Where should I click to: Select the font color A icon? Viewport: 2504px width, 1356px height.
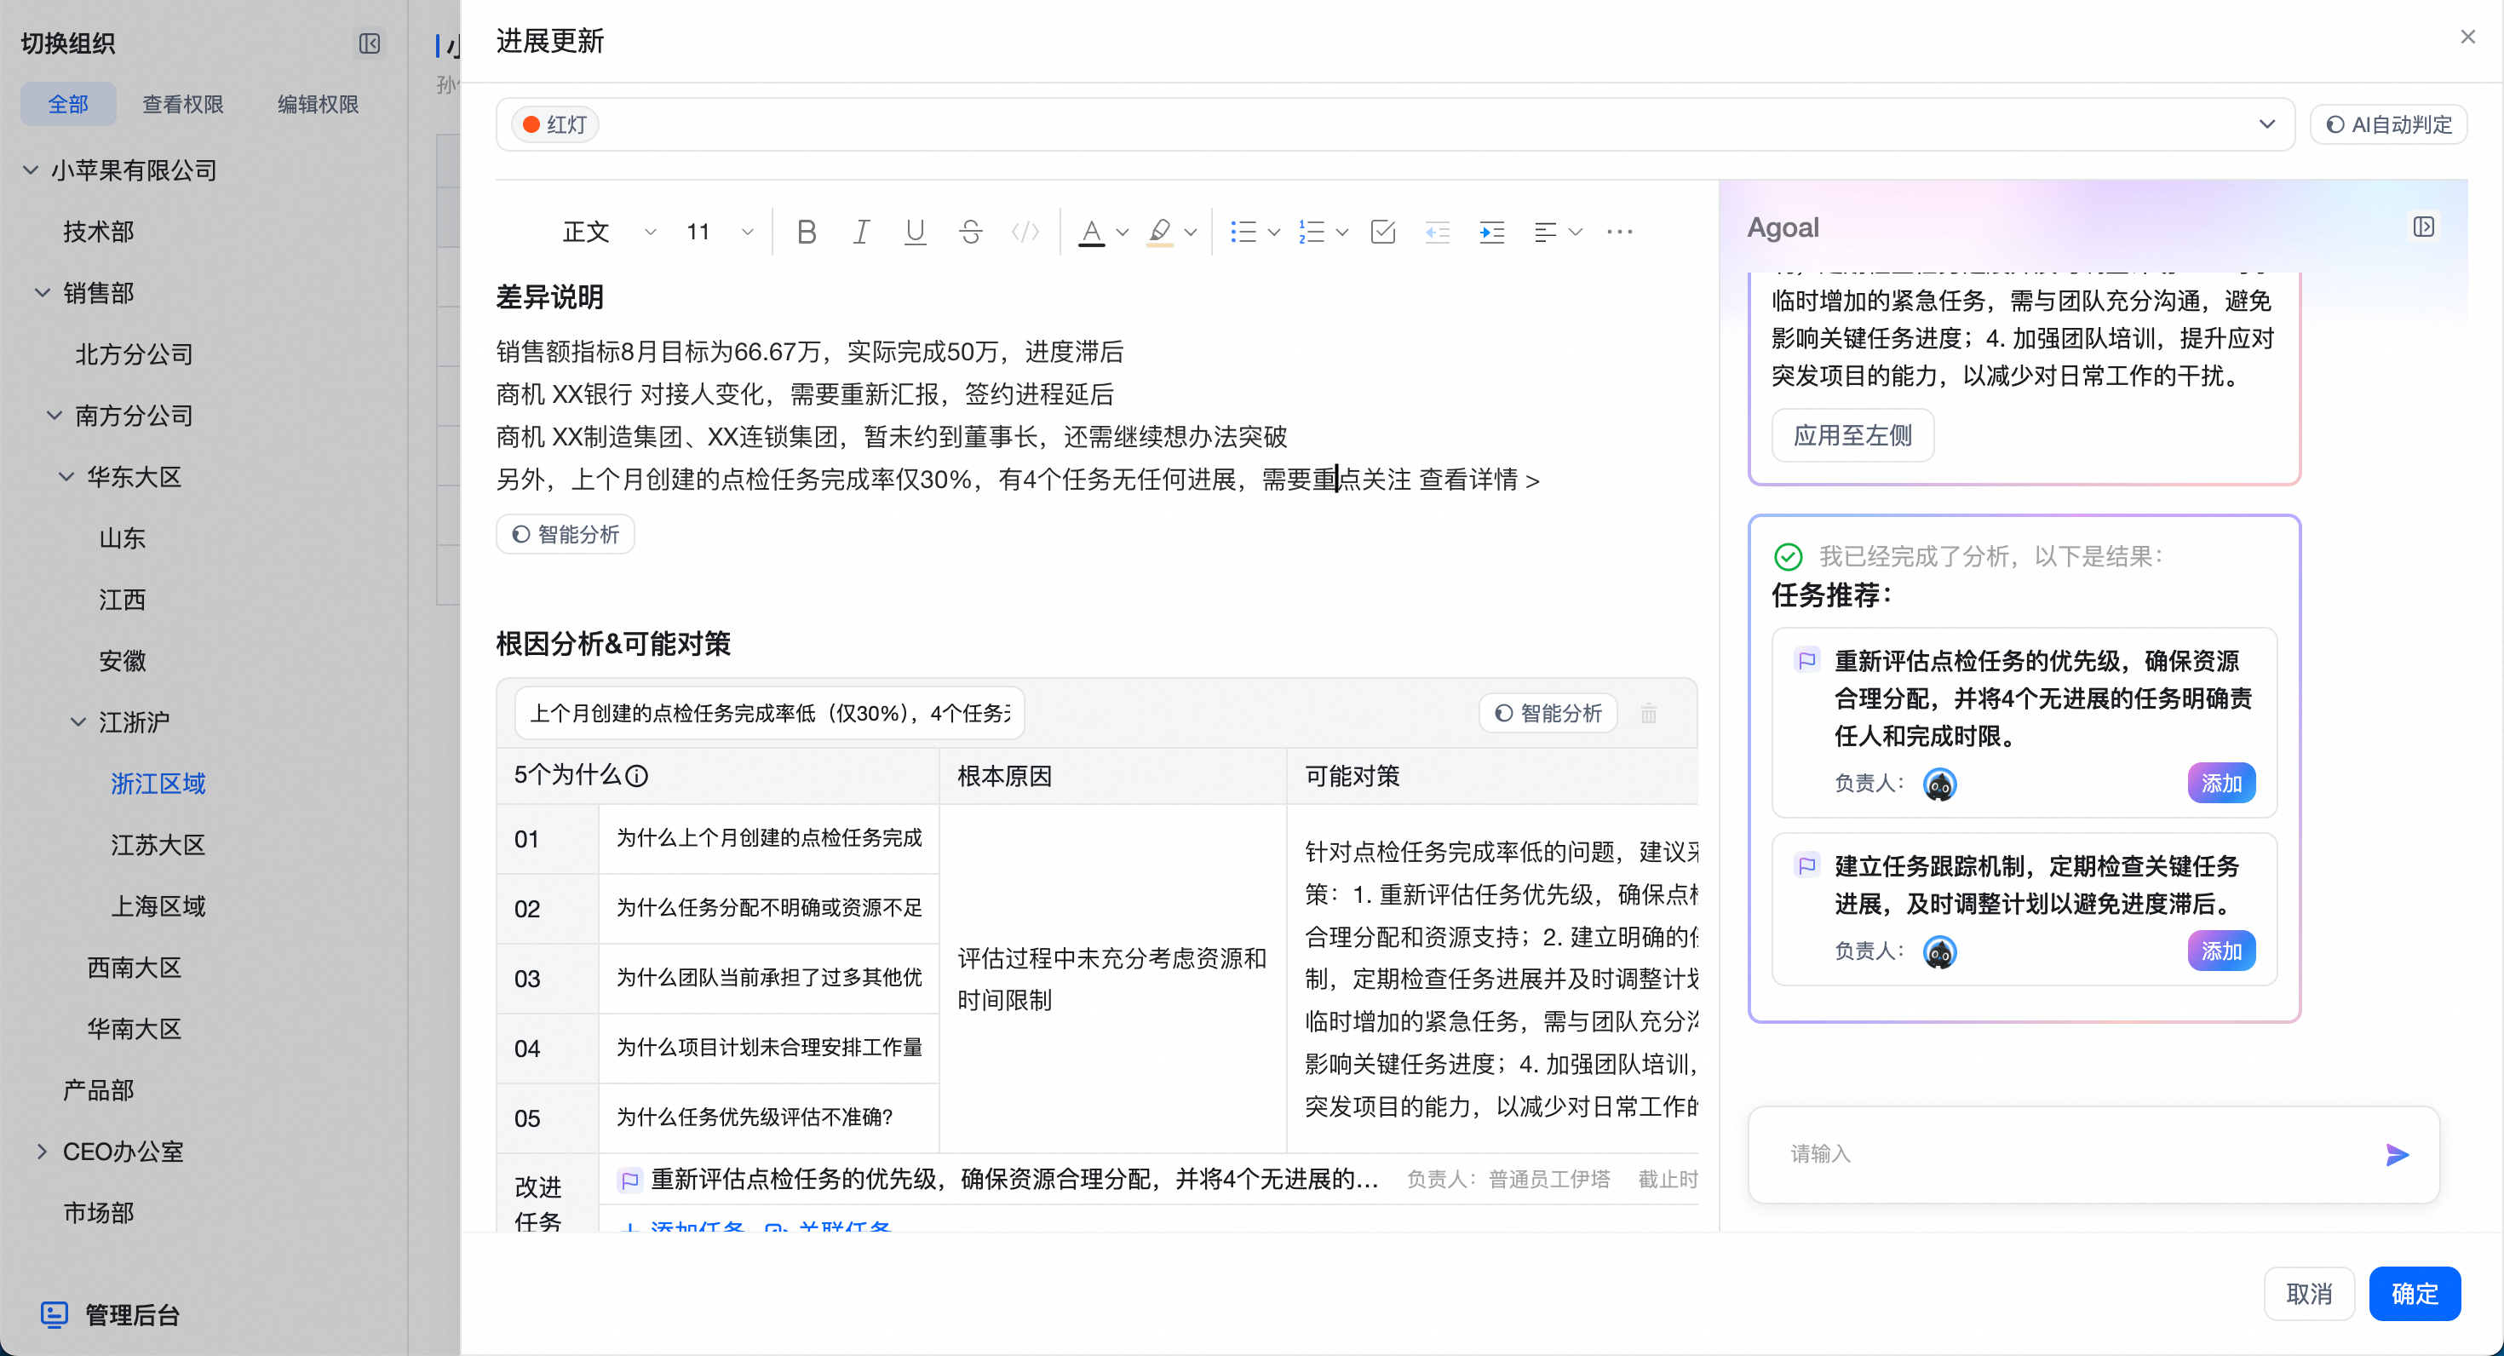1092,232
